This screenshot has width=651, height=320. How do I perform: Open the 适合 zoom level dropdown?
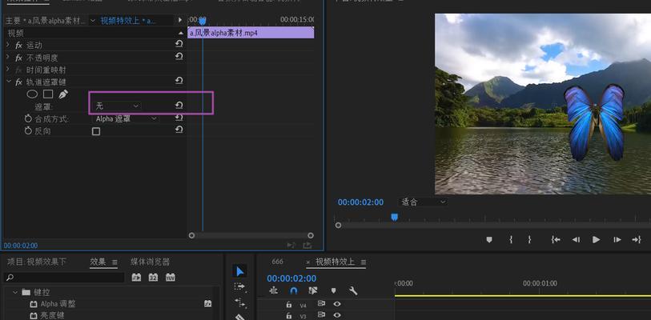423,202
